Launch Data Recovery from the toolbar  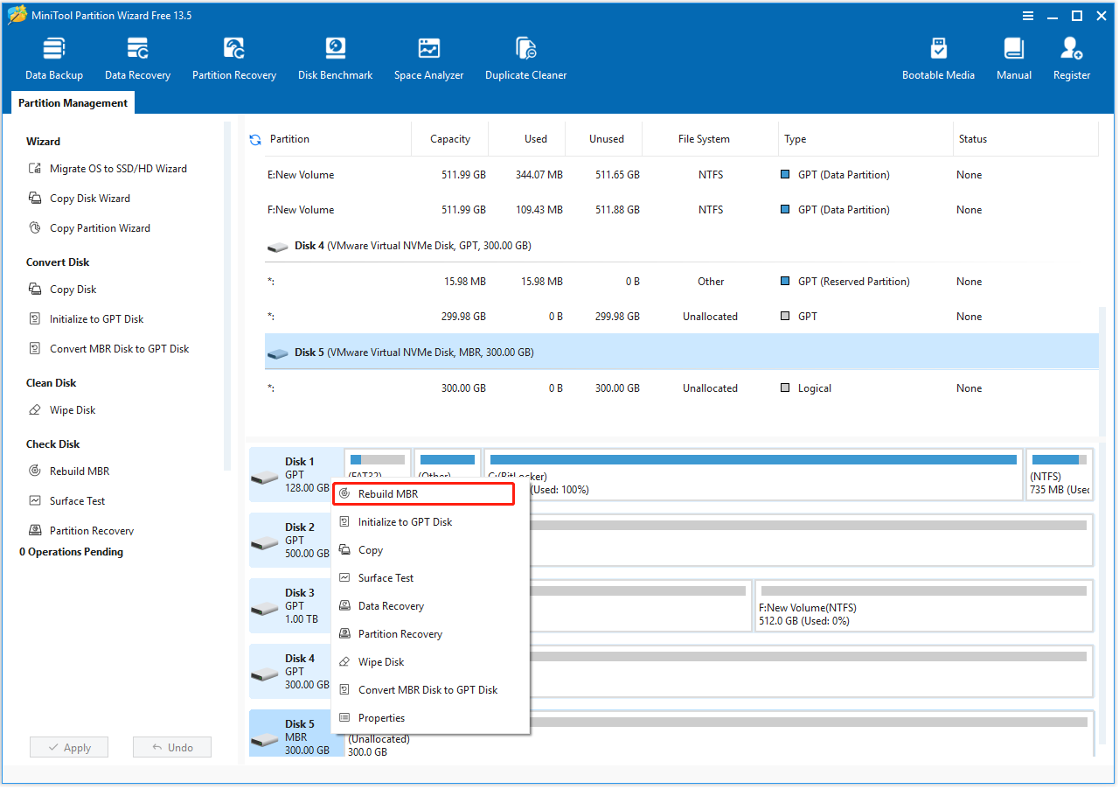point(137,59)
